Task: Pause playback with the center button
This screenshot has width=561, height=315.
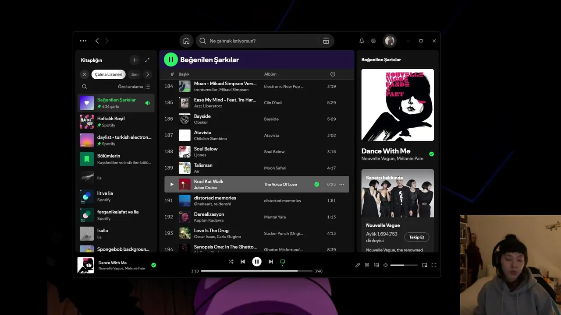Action: coord(257,262)
